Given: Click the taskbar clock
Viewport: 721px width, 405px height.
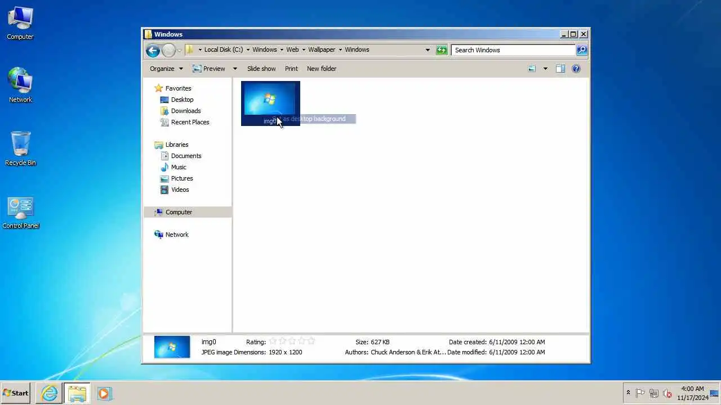Looking at the screenshot, I should [692, 393].
